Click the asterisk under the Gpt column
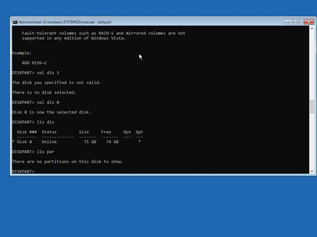The height and width of the screenshot is (237, 317). pyautogui.click(x=140, y=141)
